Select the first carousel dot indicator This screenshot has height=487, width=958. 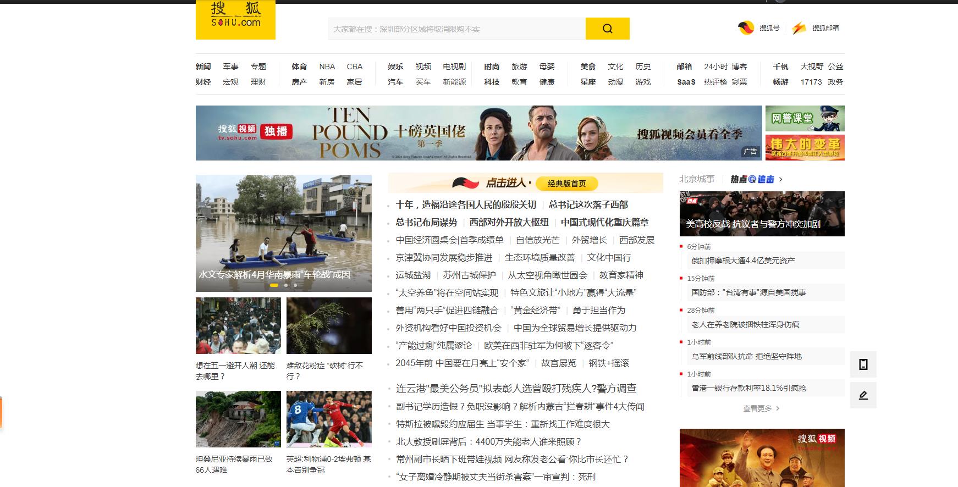tap(274, 285)
